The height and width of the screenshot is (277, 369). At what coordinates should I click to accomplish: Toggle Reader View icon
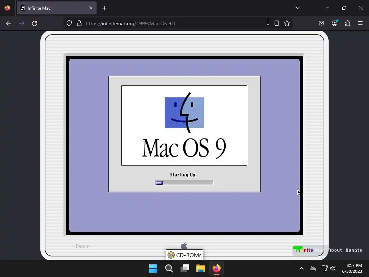tap(277, 23)
